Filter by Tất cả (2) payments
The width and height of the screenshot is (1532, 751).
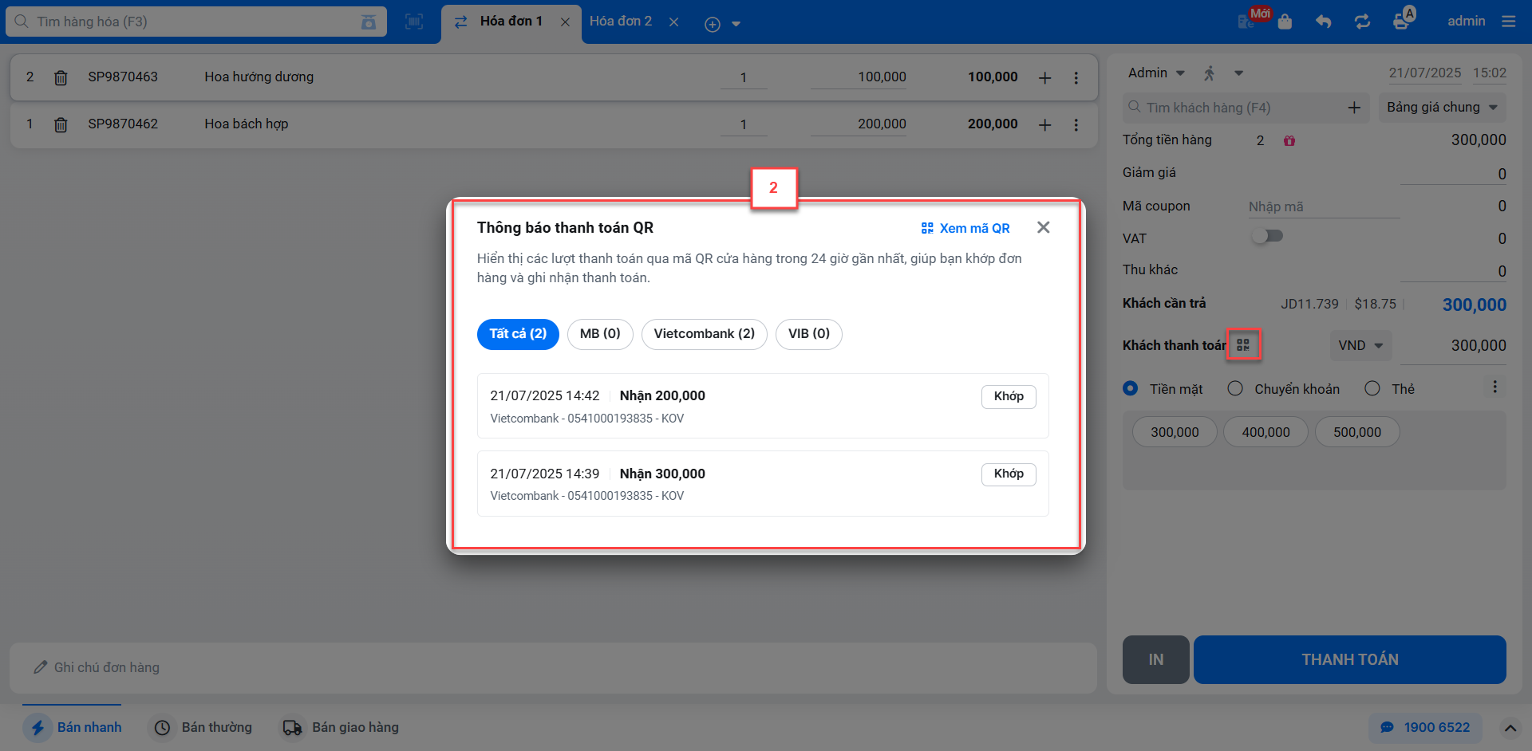pyautogui.click(x=518, y=334)
